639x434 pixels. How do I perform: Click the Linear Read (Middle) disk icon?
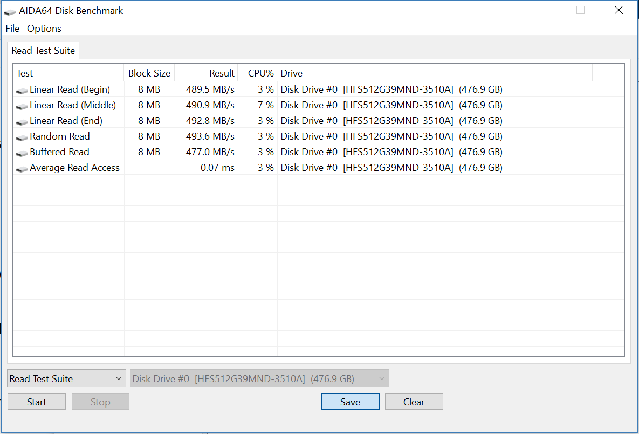pyautogui.click(x=22, y=106)
